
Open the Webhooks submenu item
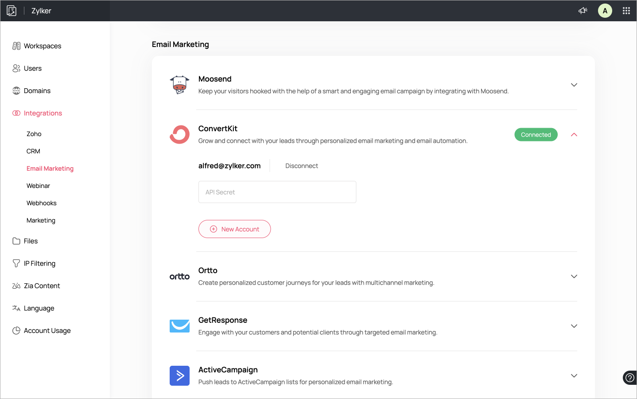pyautogui.click(x=42, y=203)
